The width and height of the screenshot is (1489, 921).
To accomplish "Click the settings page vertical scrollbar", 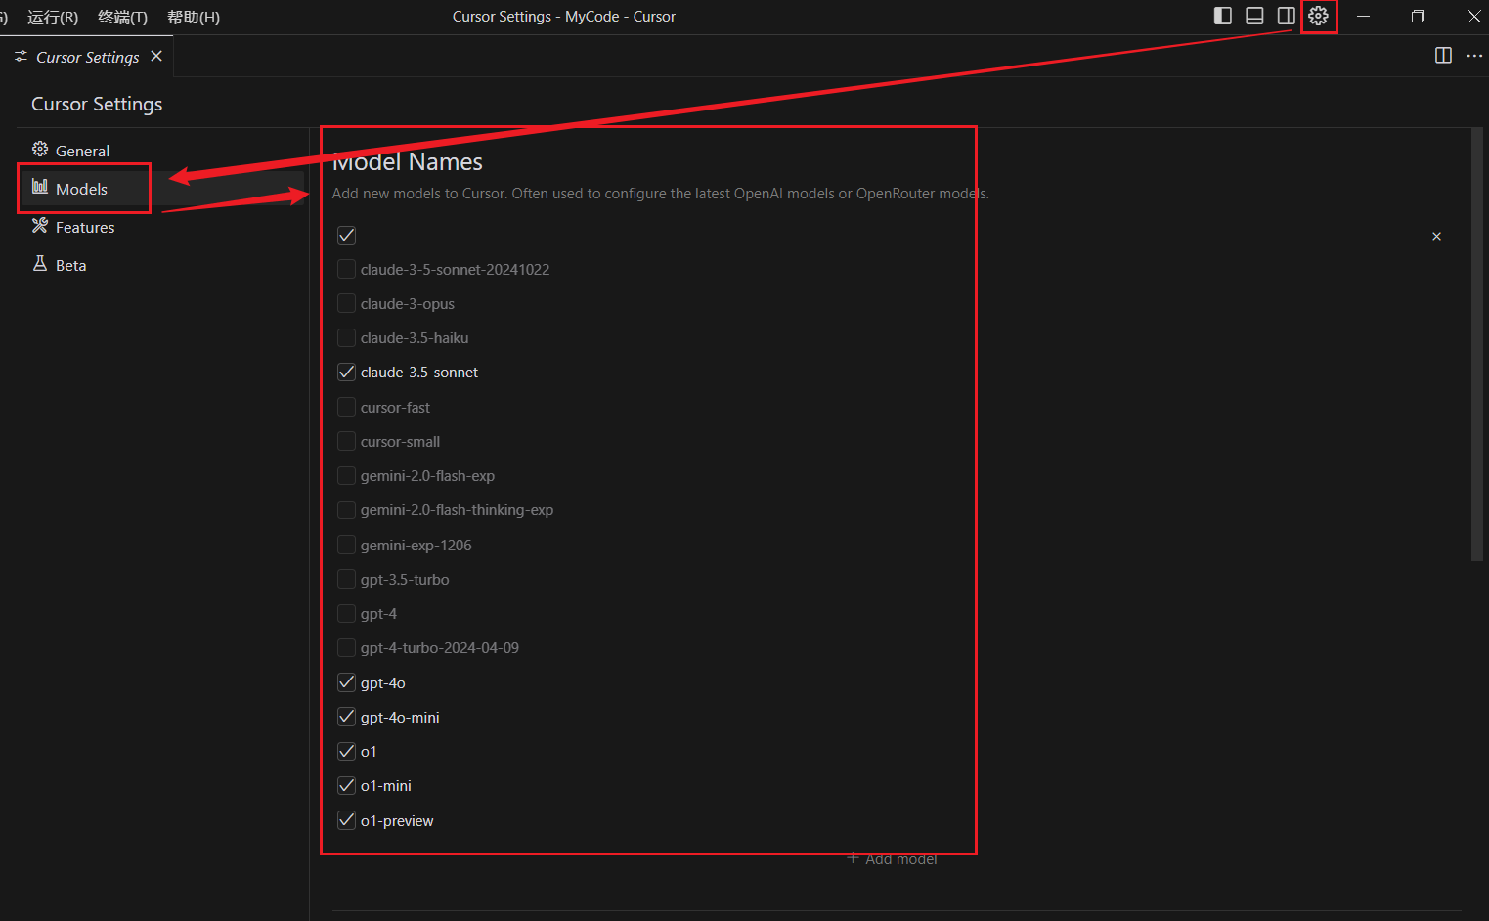I will point(1476,344).
